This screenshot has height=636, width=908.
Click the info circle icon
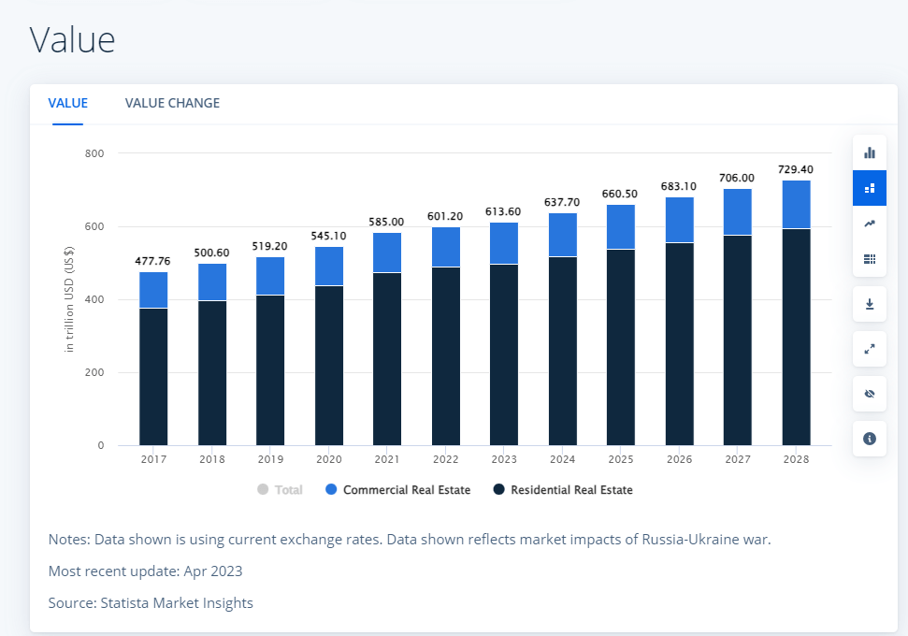click(x=869, y=439)
